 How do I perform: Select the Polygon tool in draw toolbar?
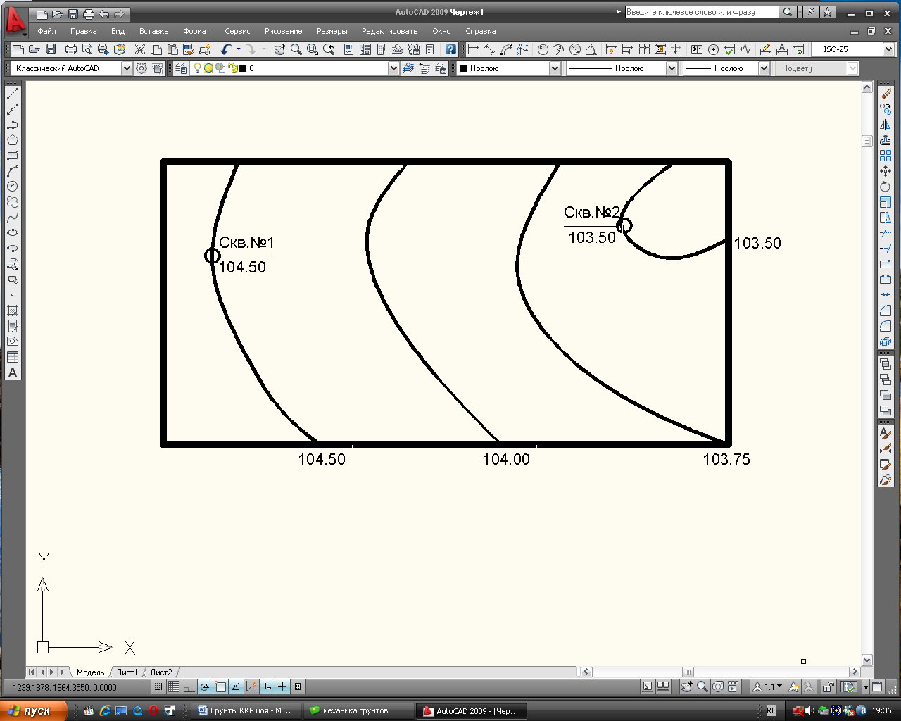point(13,140)
